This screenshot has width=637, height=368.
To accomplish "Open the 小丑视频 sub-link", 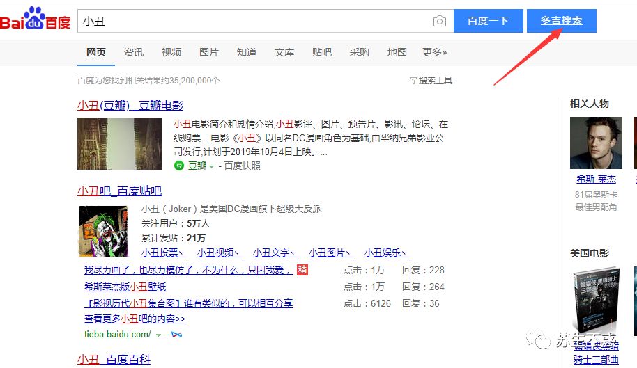I will coord(220,253).
